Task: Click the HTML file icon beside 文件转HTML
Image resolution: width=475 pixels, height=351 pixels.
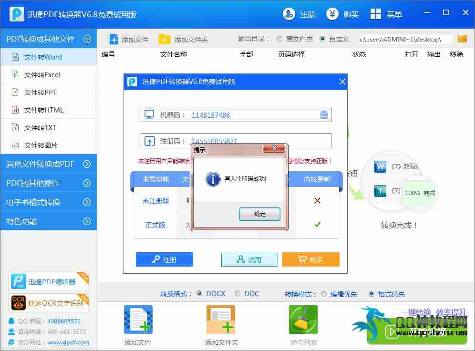Action: point(15,110)
